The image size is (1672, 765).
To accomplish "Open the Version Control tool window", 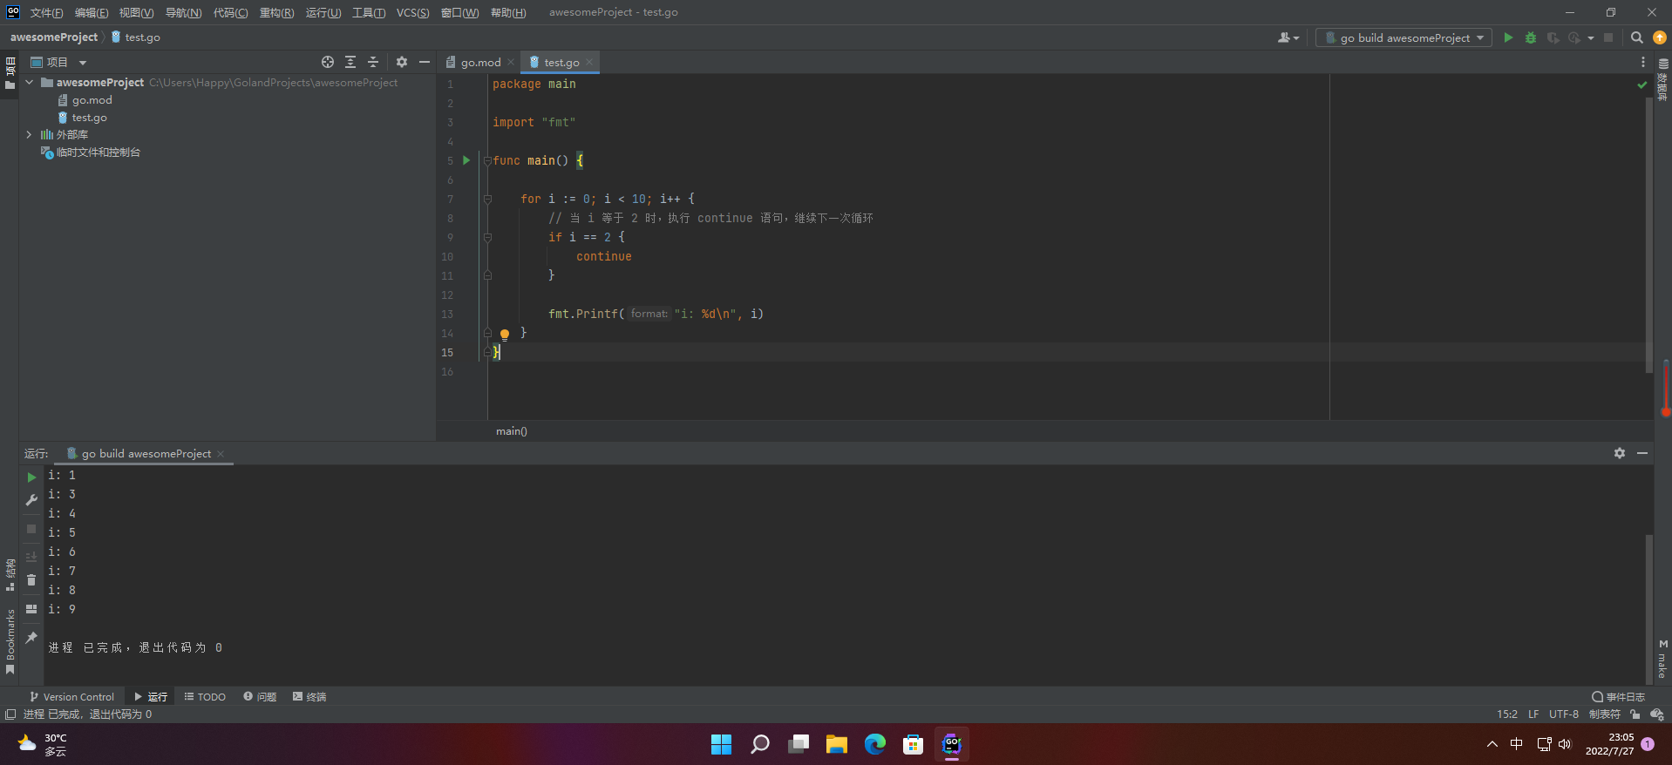I will point(71,697).
